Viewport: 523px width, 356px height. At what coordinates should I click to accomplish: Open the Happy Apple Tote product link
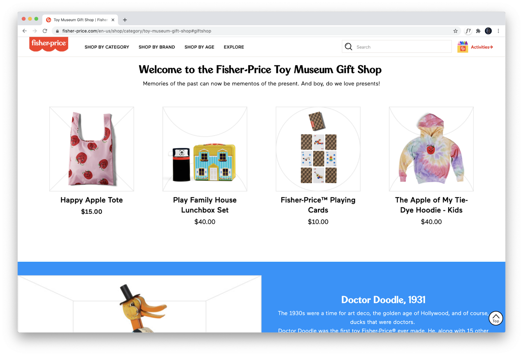92,200
